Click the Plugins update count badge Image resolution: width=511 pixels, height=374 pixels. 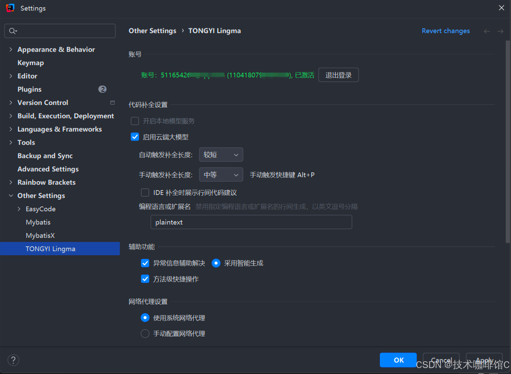(x=102, y=89)
